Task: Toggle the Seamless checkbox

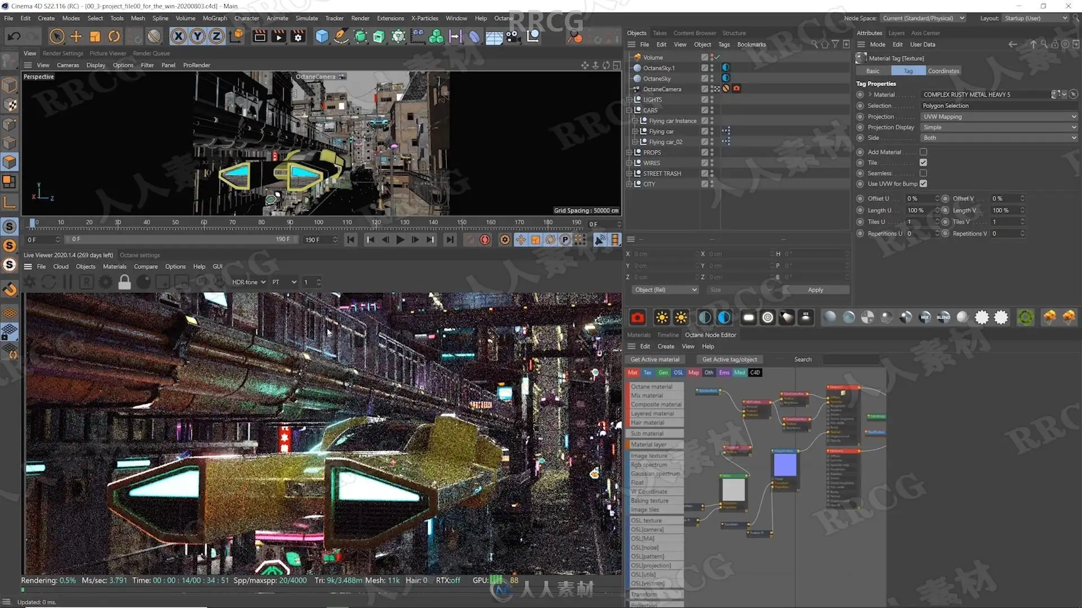Action: coord(923,173)
